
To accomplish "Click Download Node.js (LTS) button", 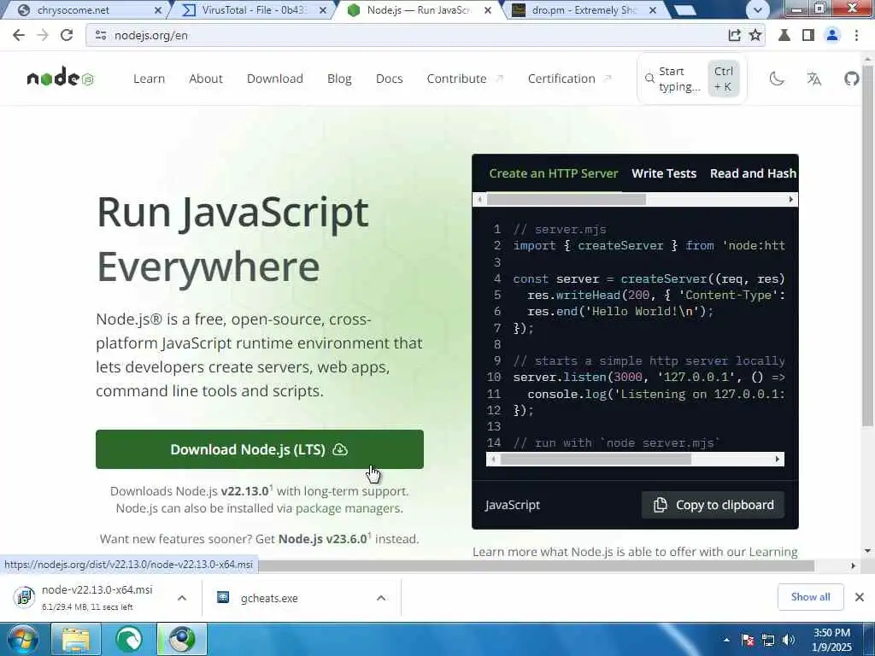I will coord(260,449).
